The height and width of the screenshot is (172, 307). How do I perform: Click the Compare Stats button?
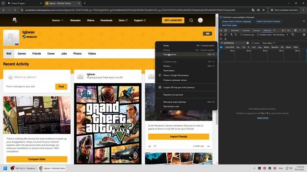point(37,159)
